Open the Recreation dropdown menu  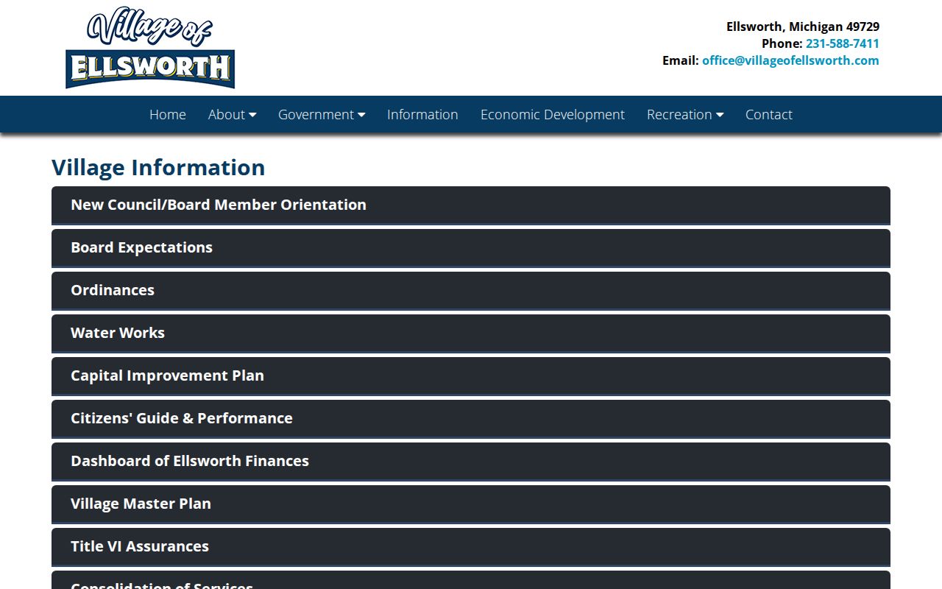point(685,114)
